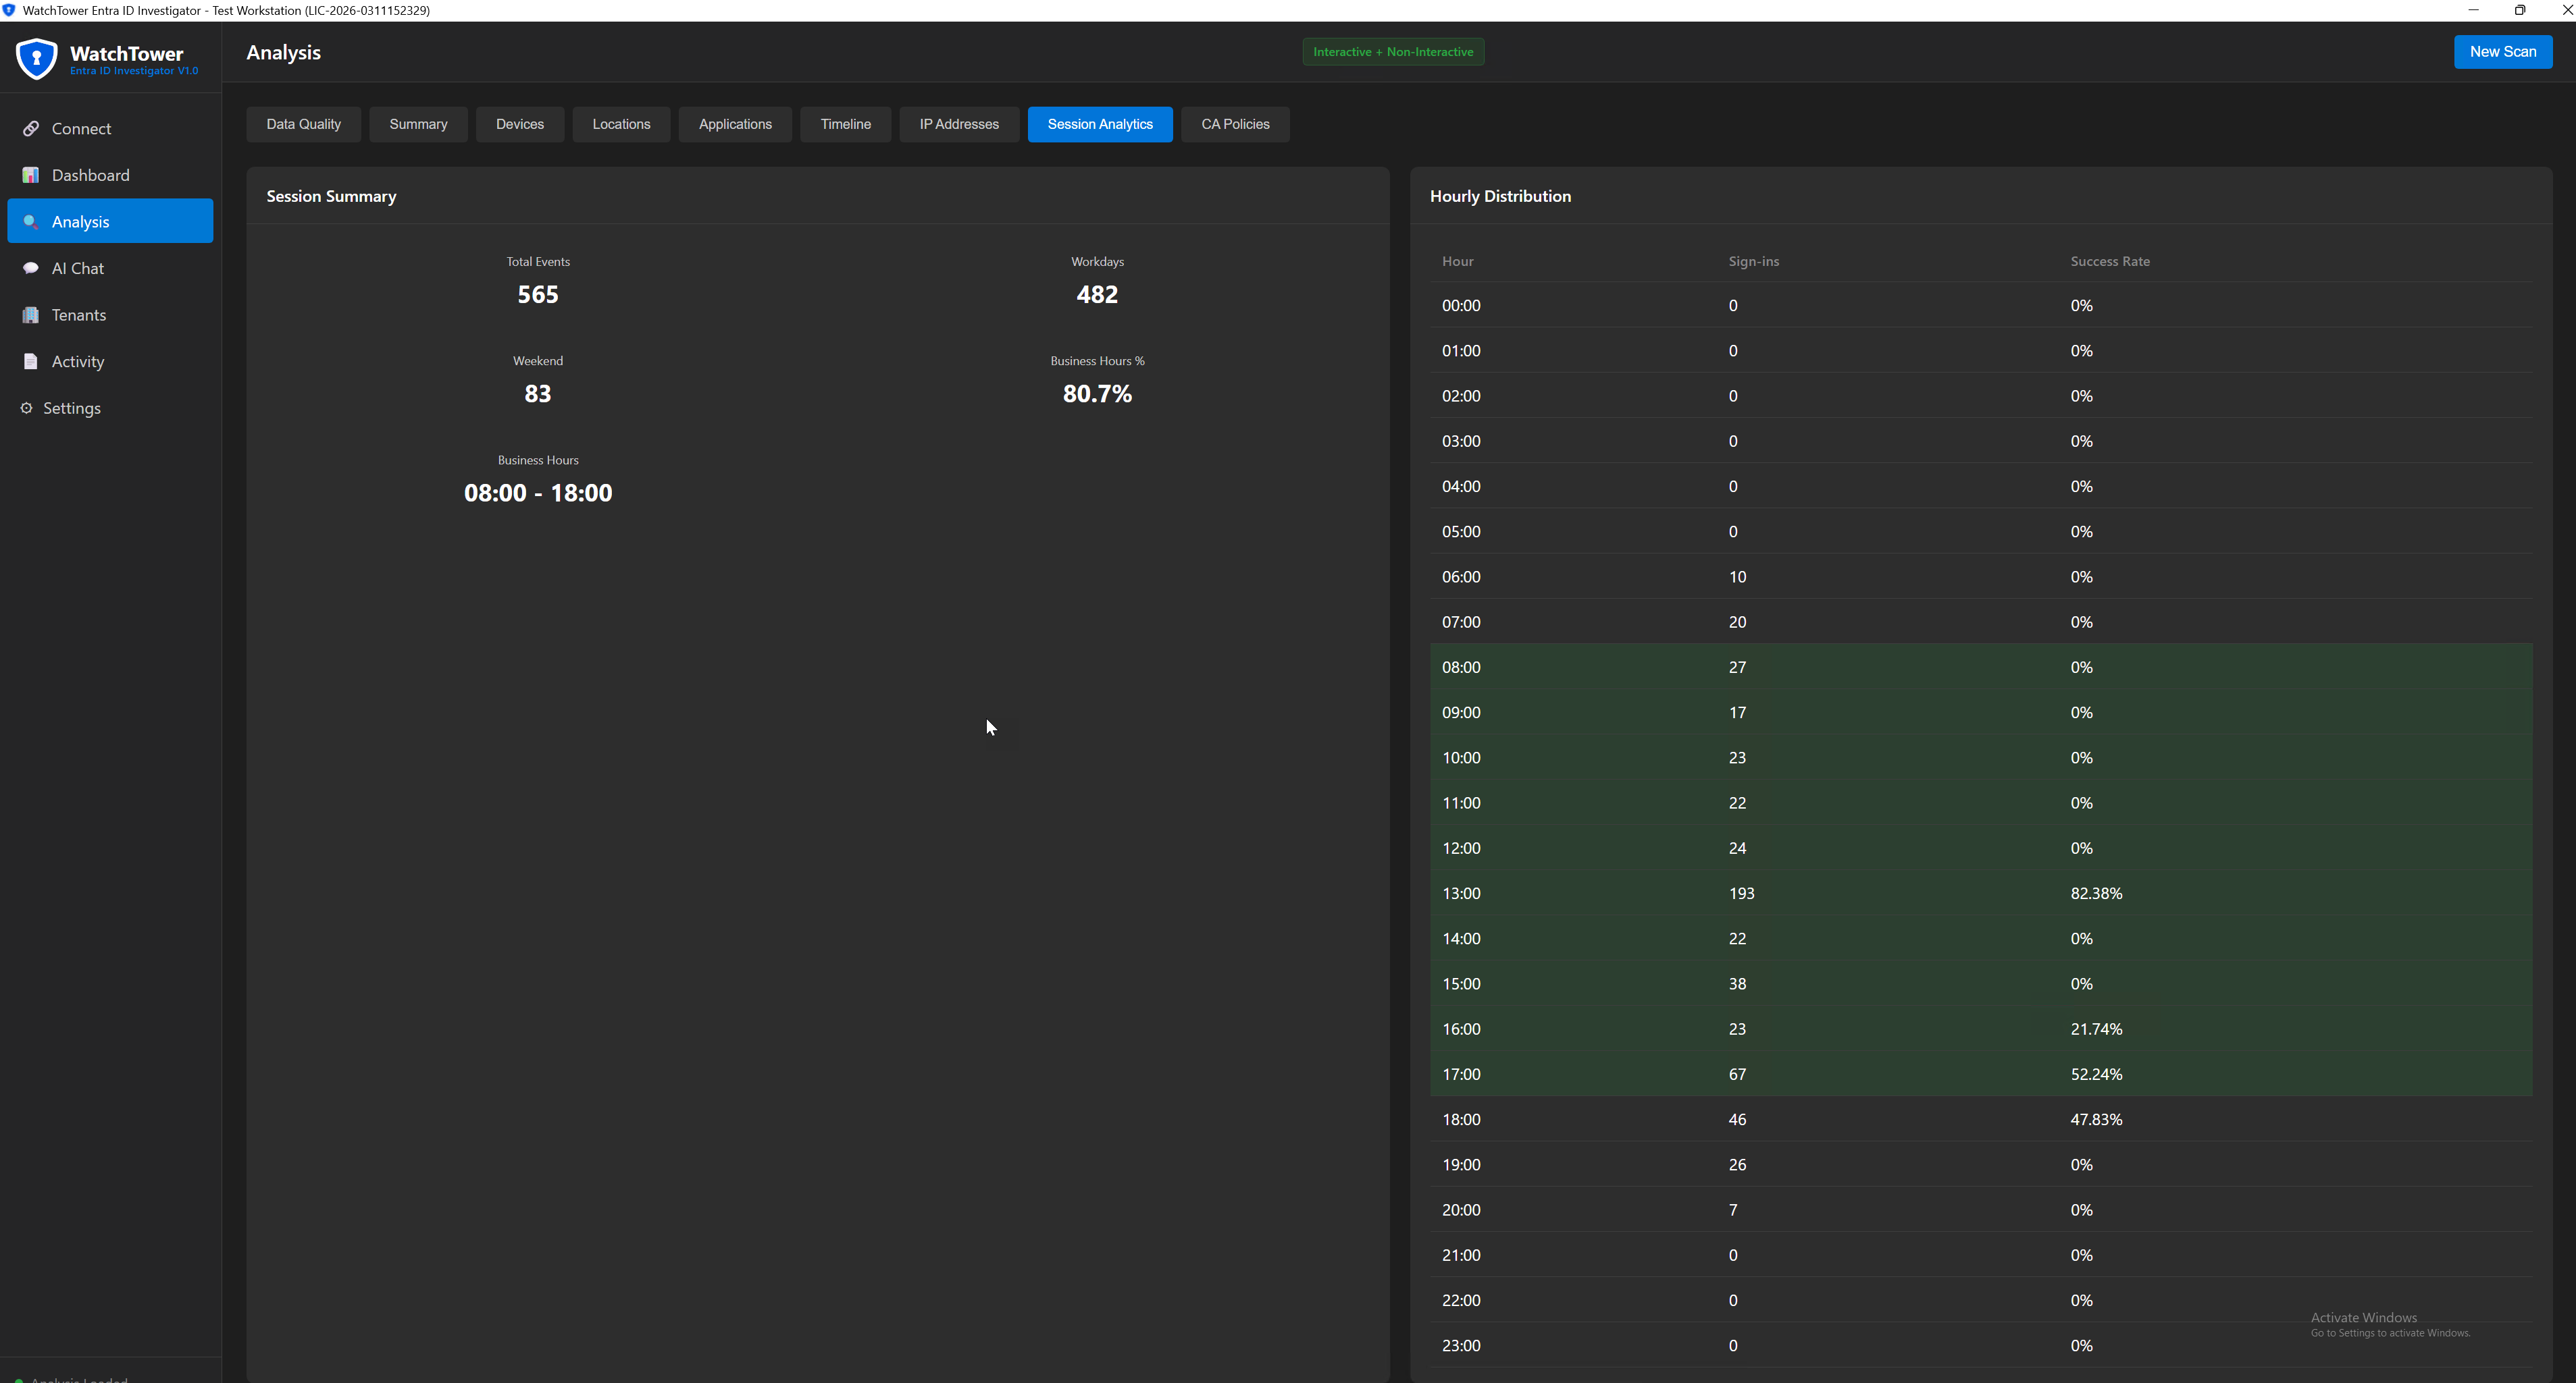Click the Applications tab
2576x1383 pixels.
click(x=735, y=124)
